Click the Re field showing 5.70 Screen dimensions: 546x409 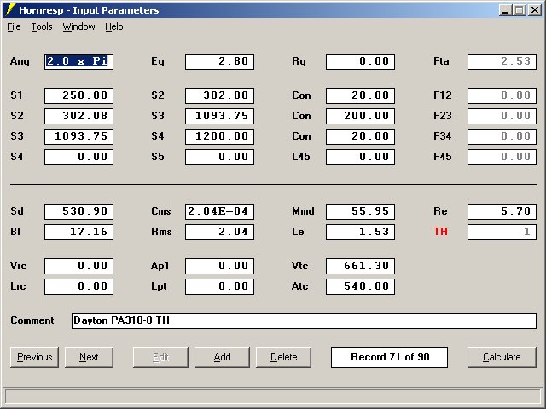coord(502,211)
